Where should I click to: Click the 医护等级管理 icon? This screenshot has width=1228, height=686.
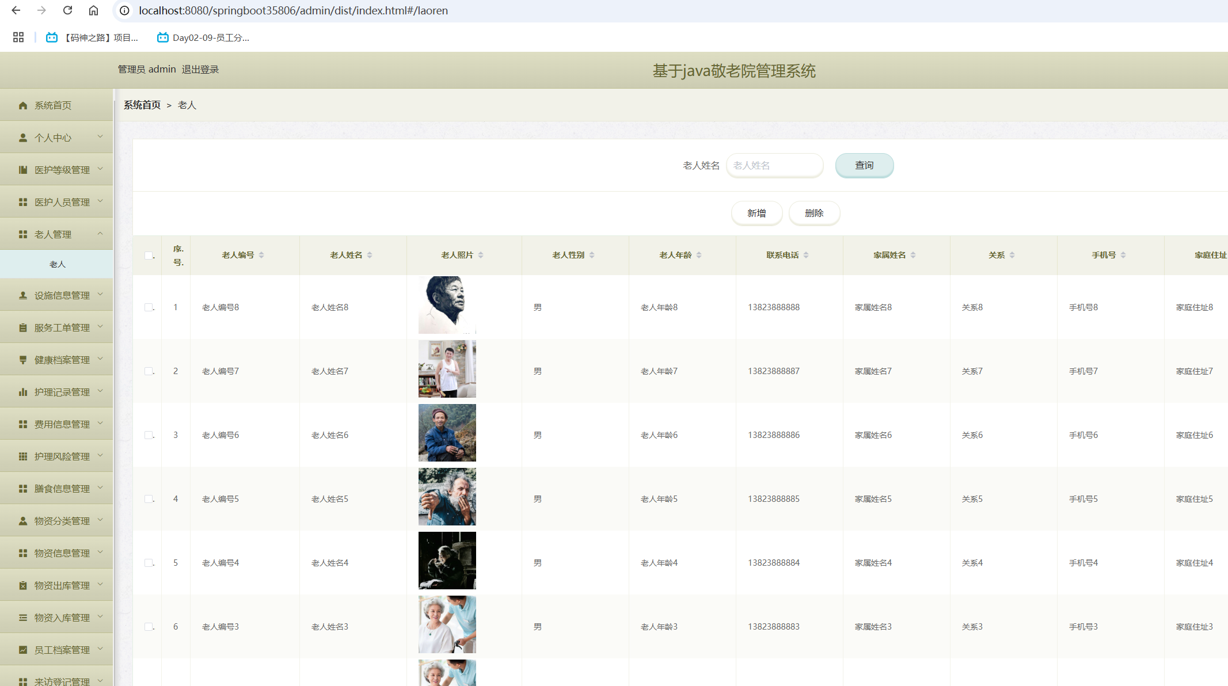coord(23,170)
